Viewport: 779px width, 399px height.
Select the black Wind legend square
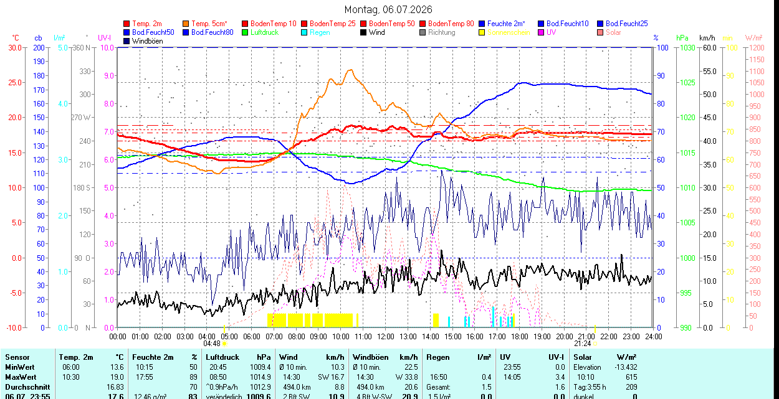point(363,32)
